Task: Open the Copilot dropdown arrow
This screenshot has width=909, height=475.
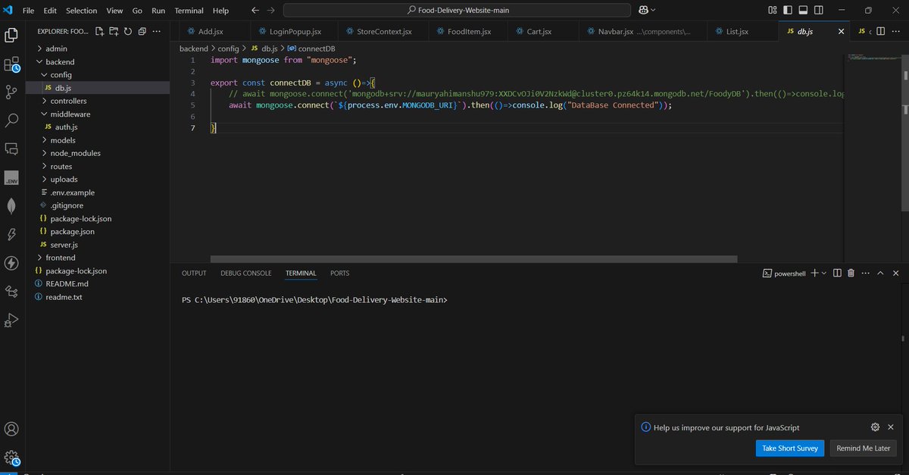Action: [x=653, y=11]
